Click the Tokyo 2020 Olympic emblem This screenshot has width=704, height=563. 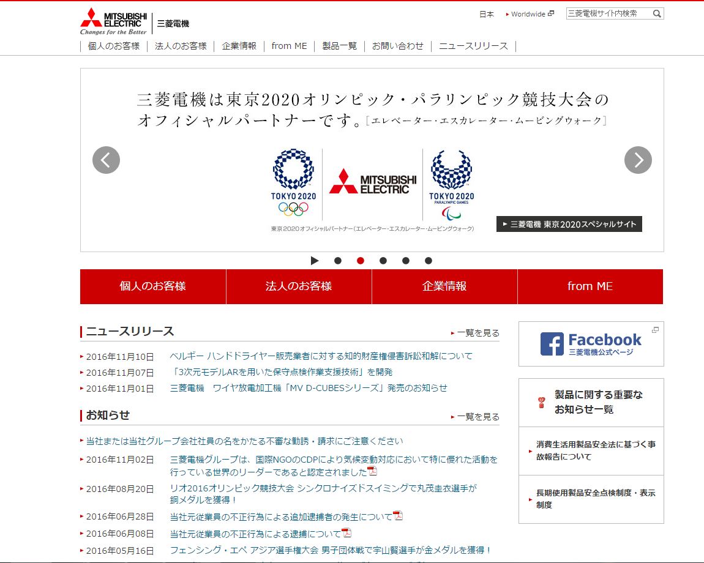tap(294, 182)
